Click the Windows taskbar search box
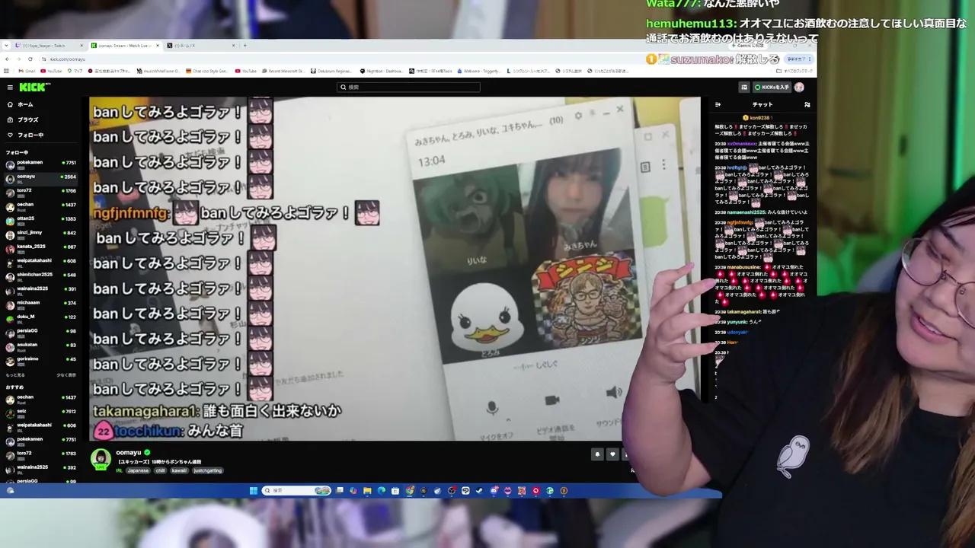This screenshot has height=548, width=975. tap(296, 491)
